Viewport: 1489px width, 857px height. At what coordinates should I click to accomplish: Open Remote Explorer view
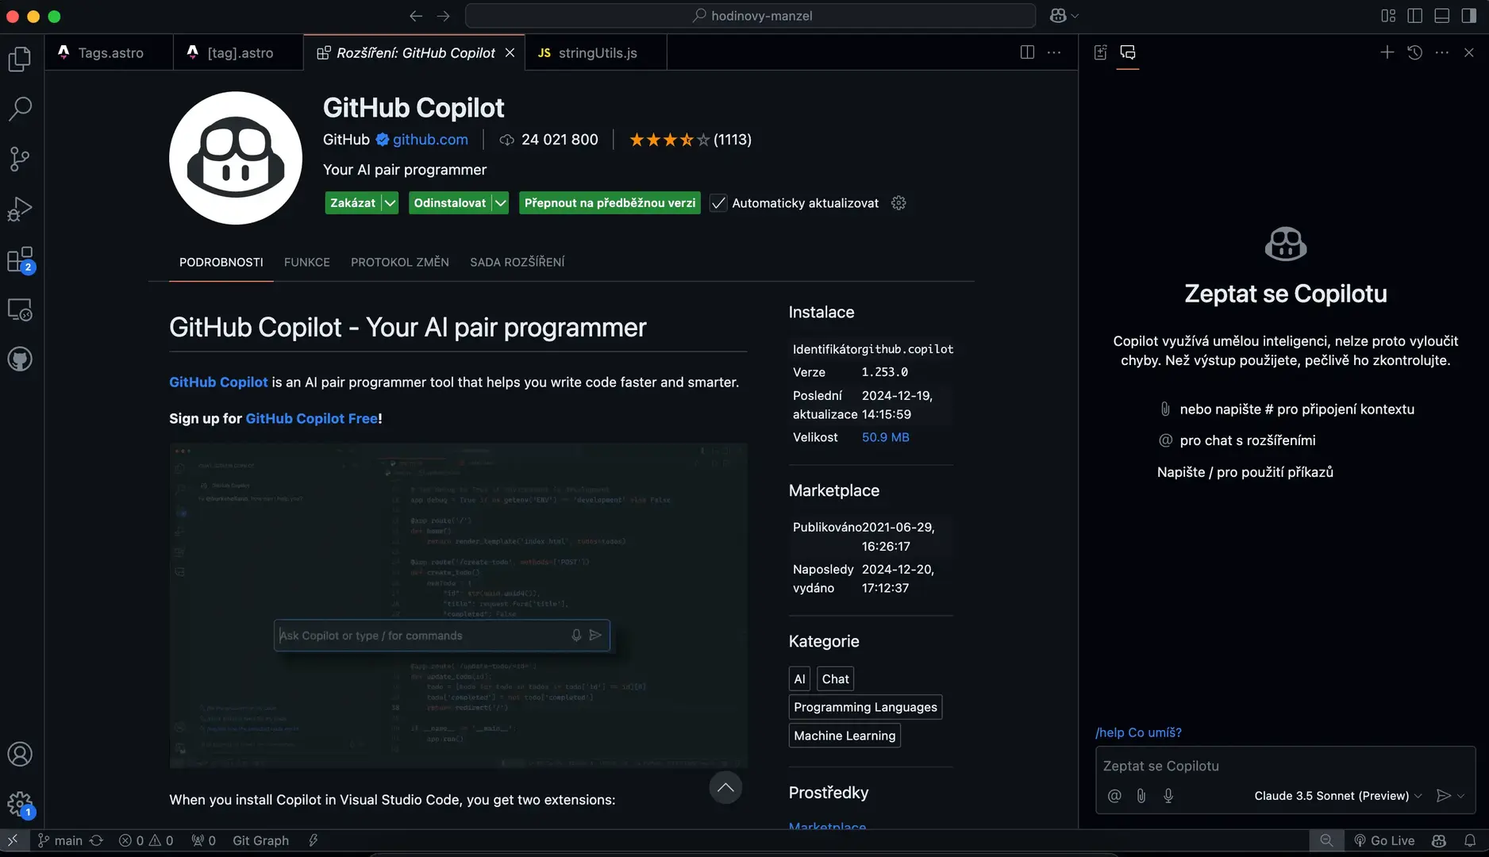coord(20,309)
